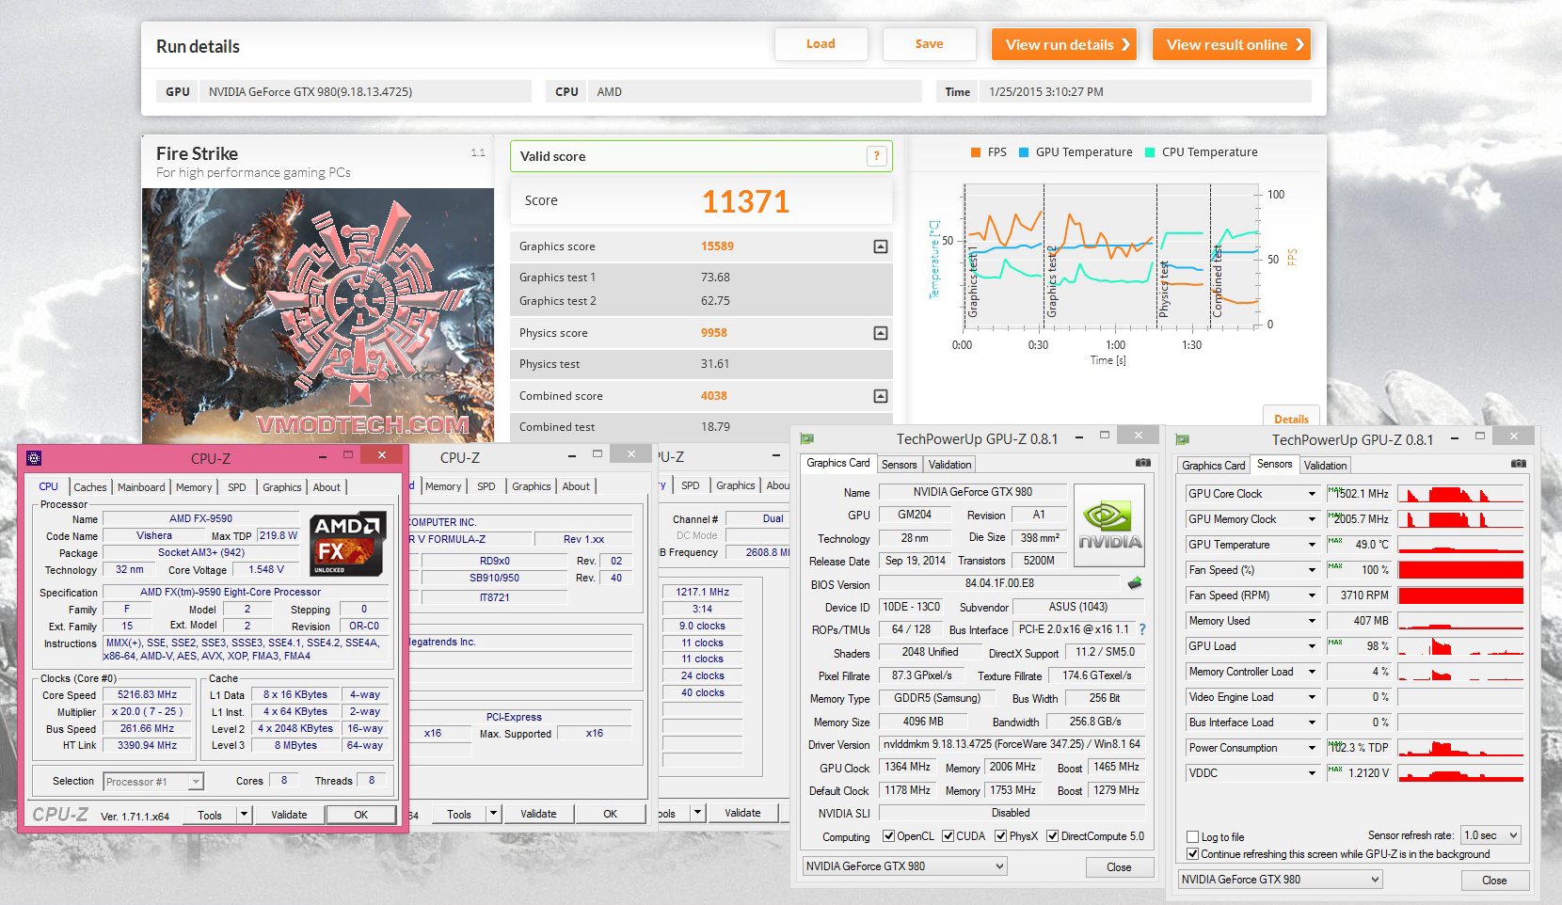This screenshot has width=1562, height=905.
Task: Click the CPU-Z title bar app icon
Action: pos(35,458)
